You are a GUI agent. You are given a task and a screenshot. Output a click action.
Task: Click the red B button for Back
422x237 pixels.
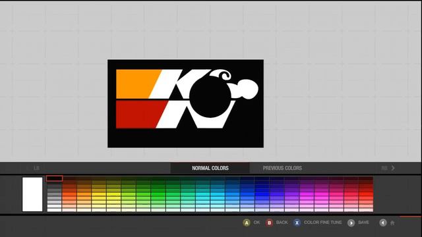(269, 223)
